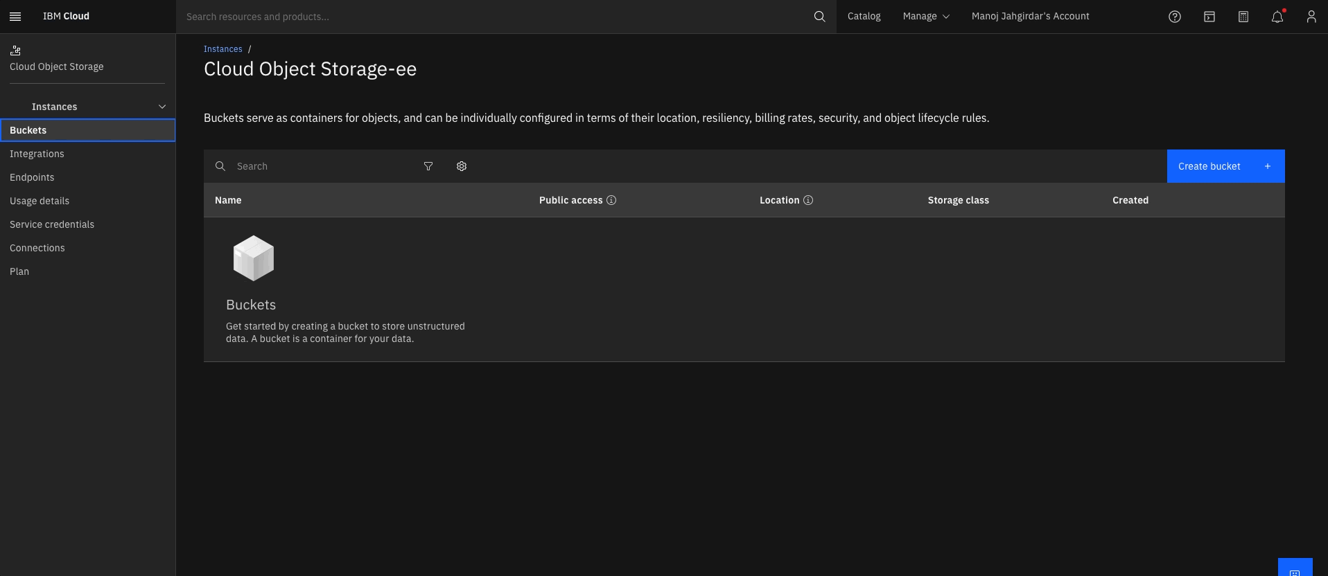Click the Public access info icon

[x=611, y=200]
